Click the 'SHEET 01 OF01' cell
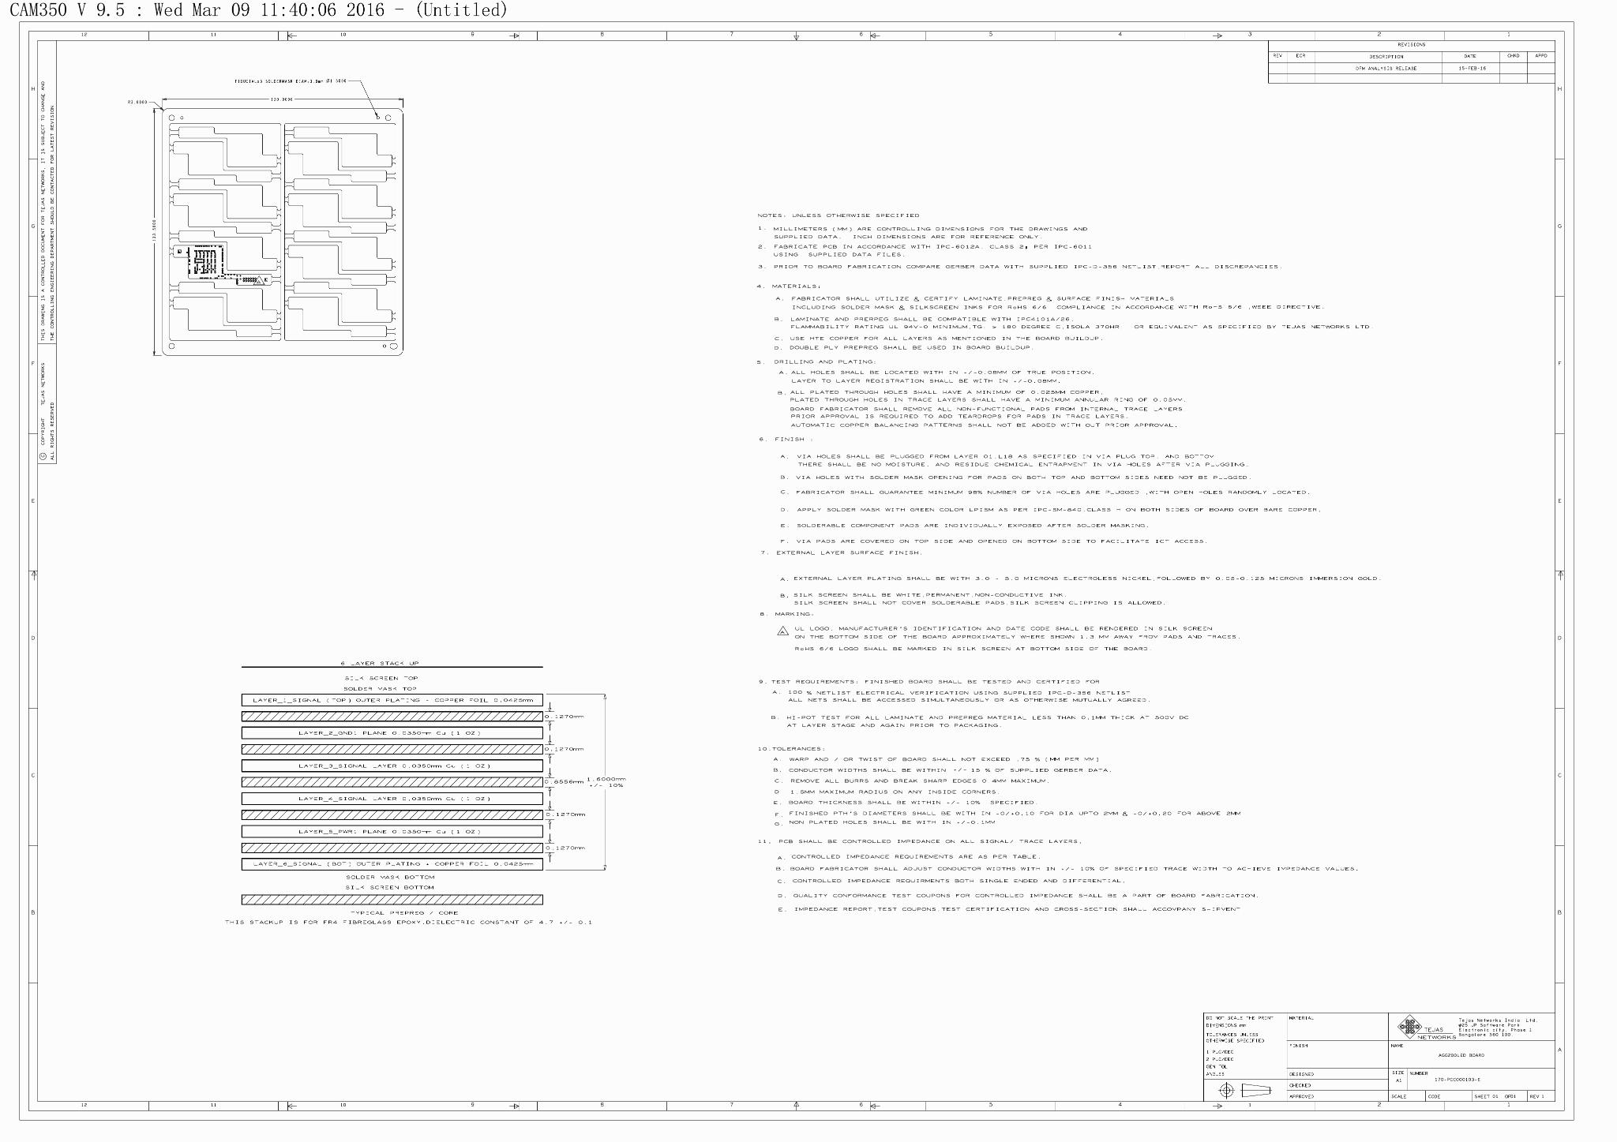This screenshot has height=1142, width=1617. (1500, 1096)
